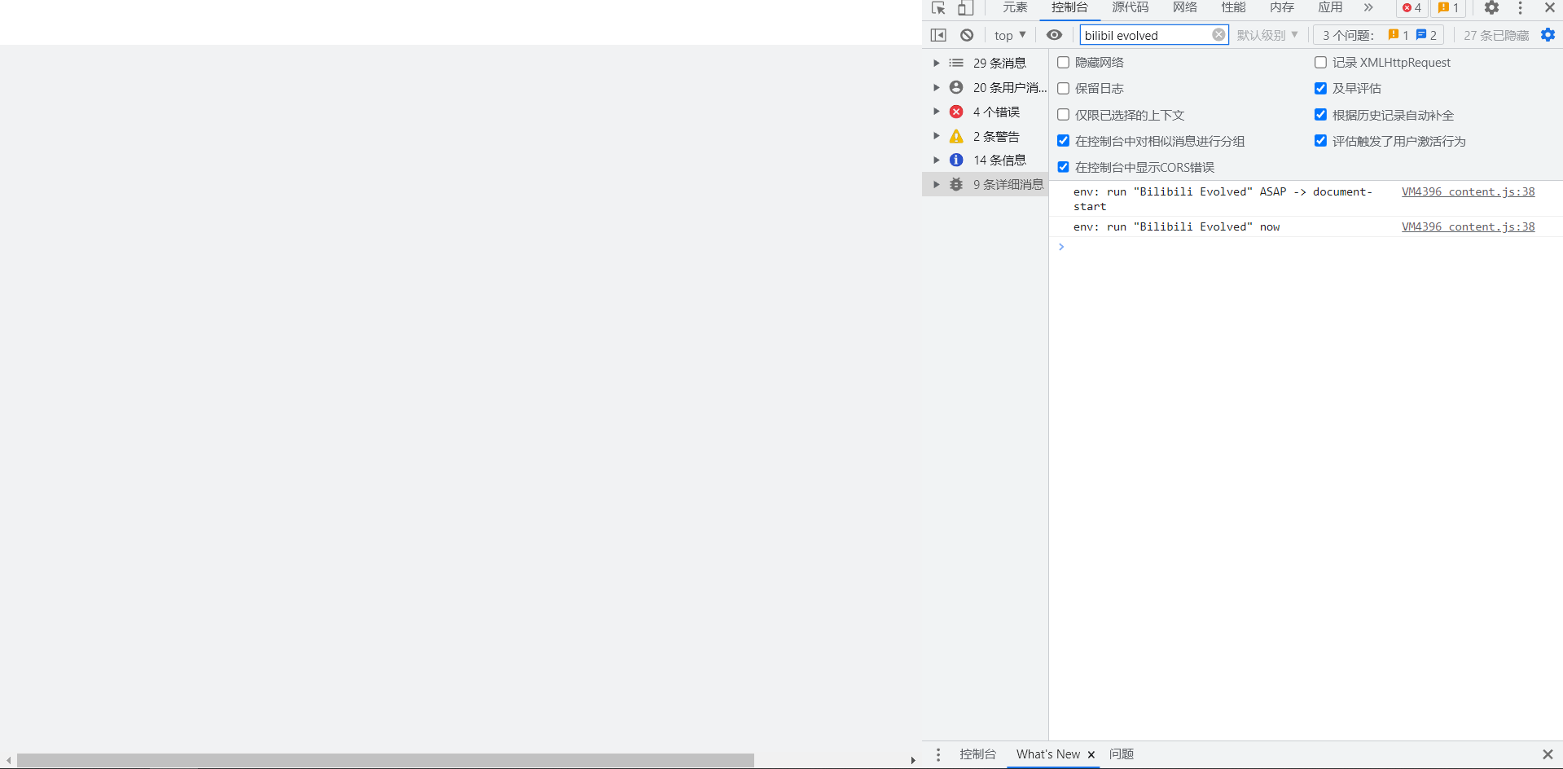This screenshot has height=769, width=1563.
Task: Expand the 14 条信息 group
Action: [937, 160]
